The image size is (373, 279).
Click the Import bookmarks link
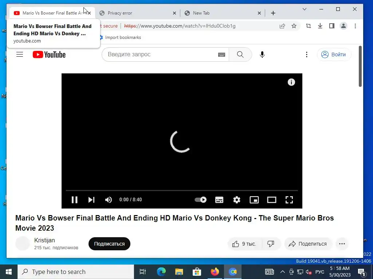click(x=123, y=37)
